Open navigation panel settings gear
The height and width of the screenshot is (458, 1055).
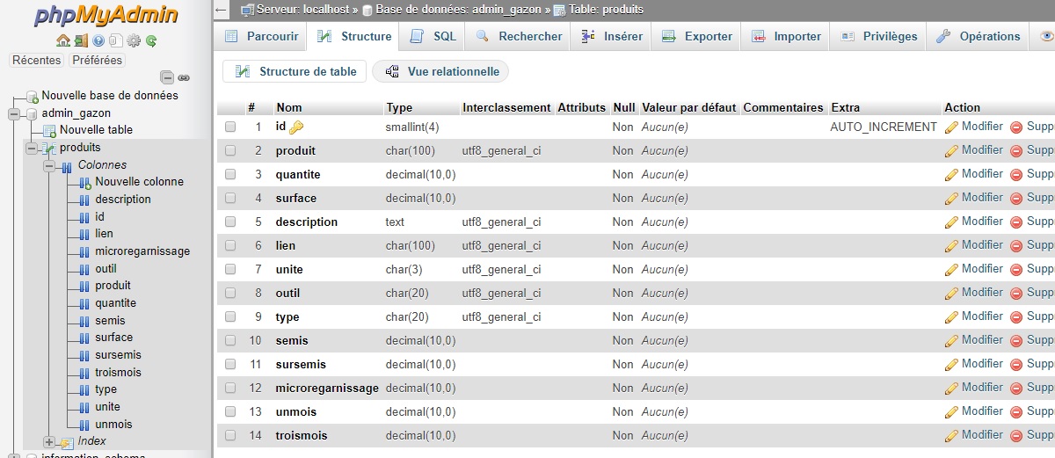click(x=134, y=40)
